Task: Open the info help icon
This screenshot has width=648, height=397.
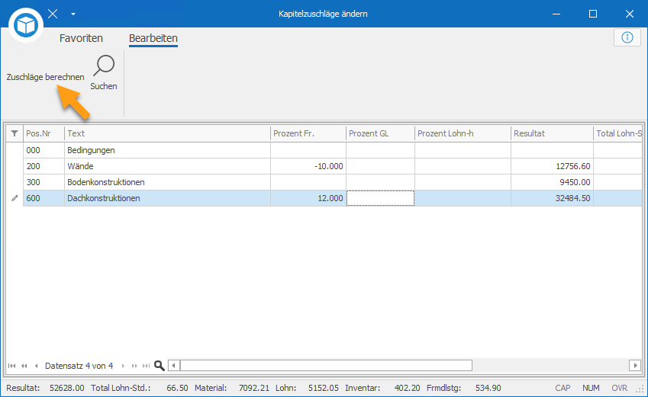Action: 627,37
